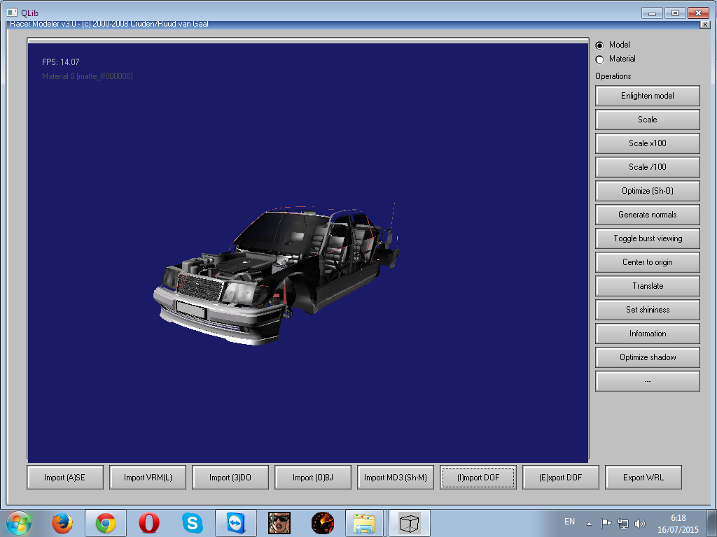Open Windows Explorer from the taskbar
The height and width of the screenshot is (537, 717).
[366, 523]
